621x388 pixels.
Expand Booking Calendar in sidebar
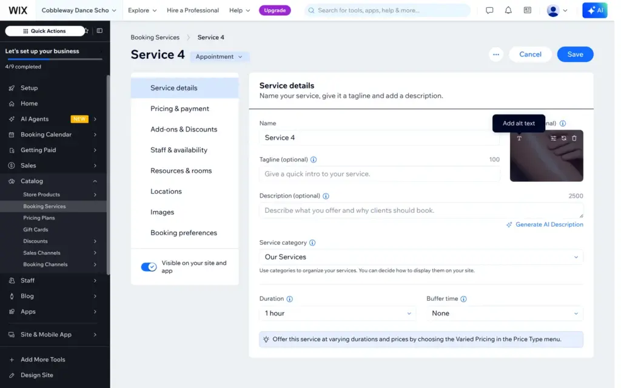[x=95, y=135]
